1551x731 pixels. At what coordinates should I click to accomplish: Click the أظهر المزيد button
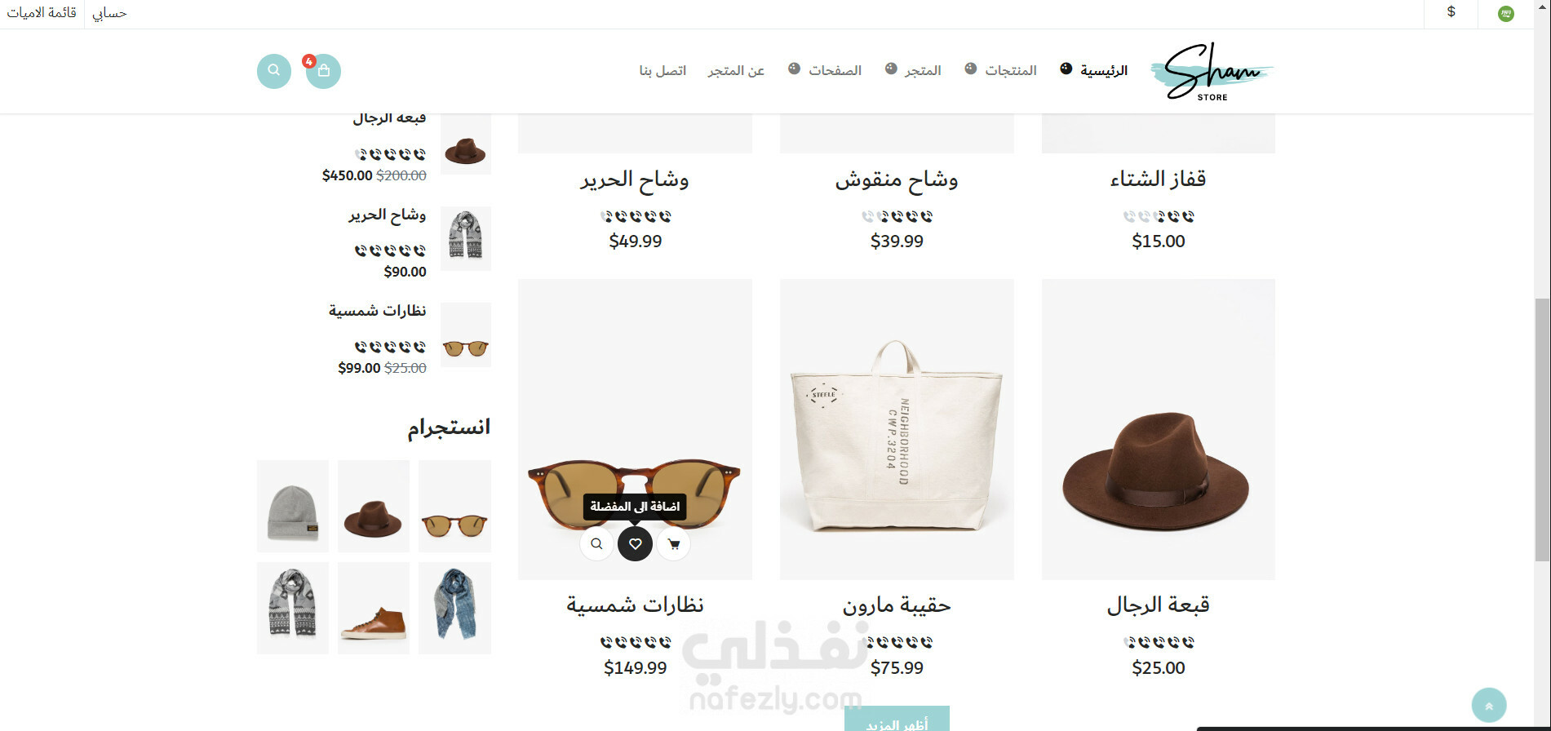tap(897, 719)
